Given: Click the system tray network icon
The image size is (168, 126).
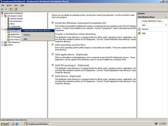Looking at the screenshot, I should point(156,124).
